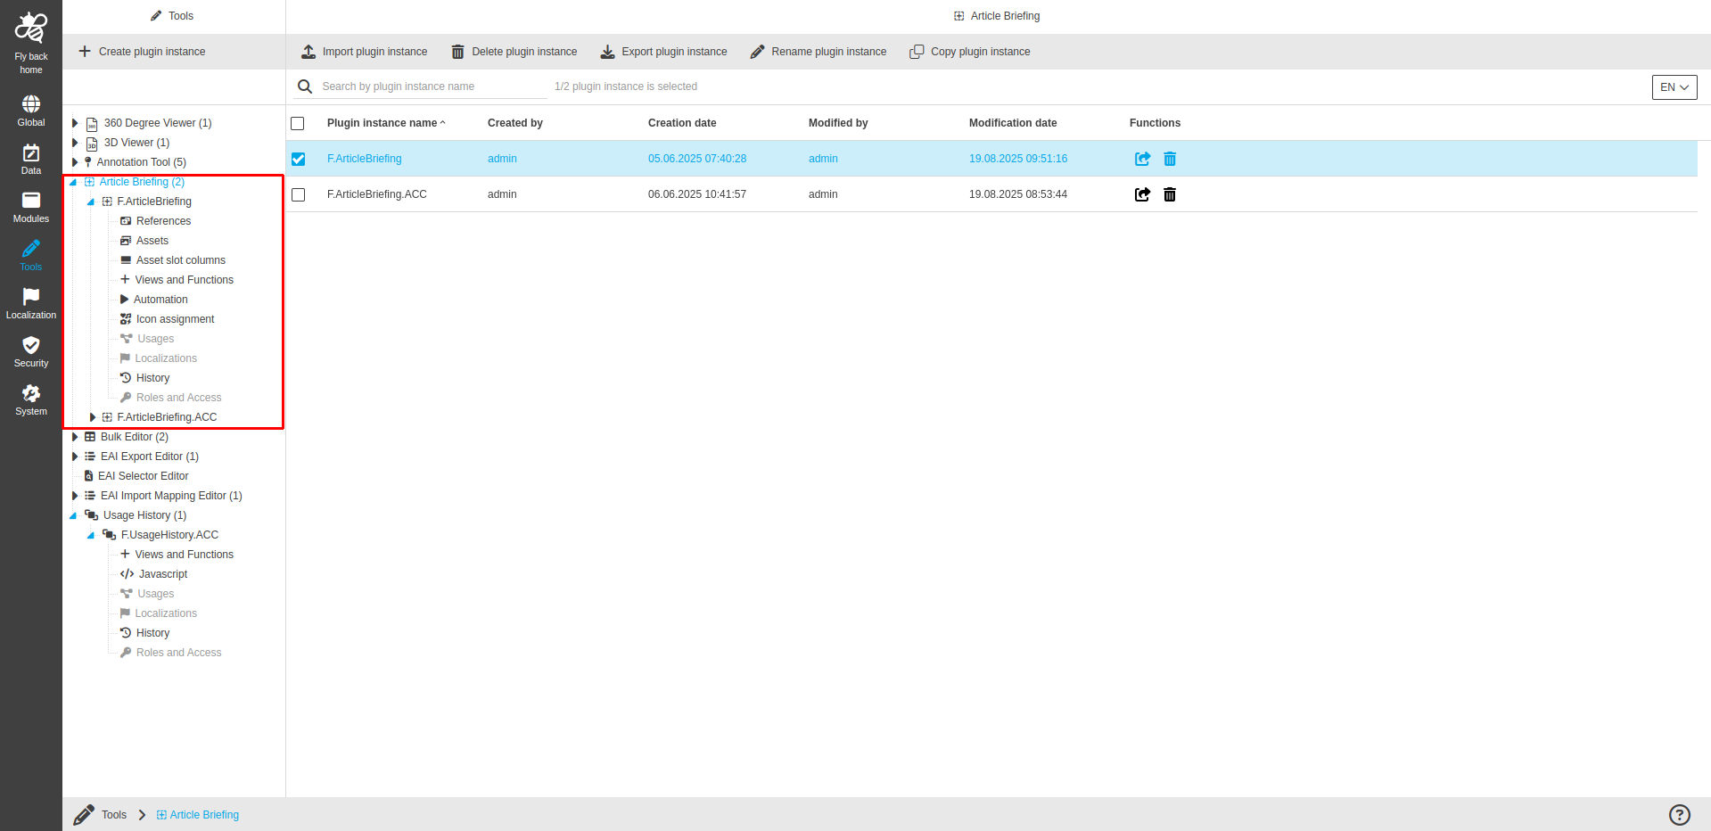Open the Localization section in sidebar

click(31, 304)
